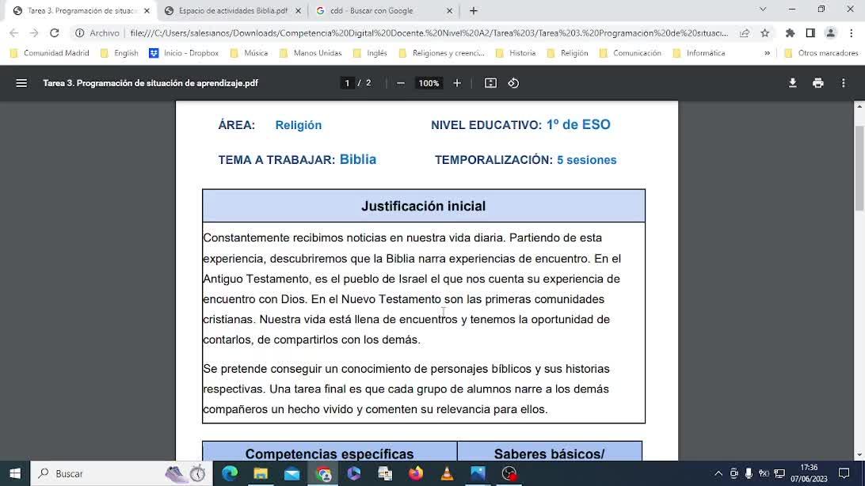Click the Competencias específicas header cell
The height and width of the screenshot is (486, 865).
[330, 451]
